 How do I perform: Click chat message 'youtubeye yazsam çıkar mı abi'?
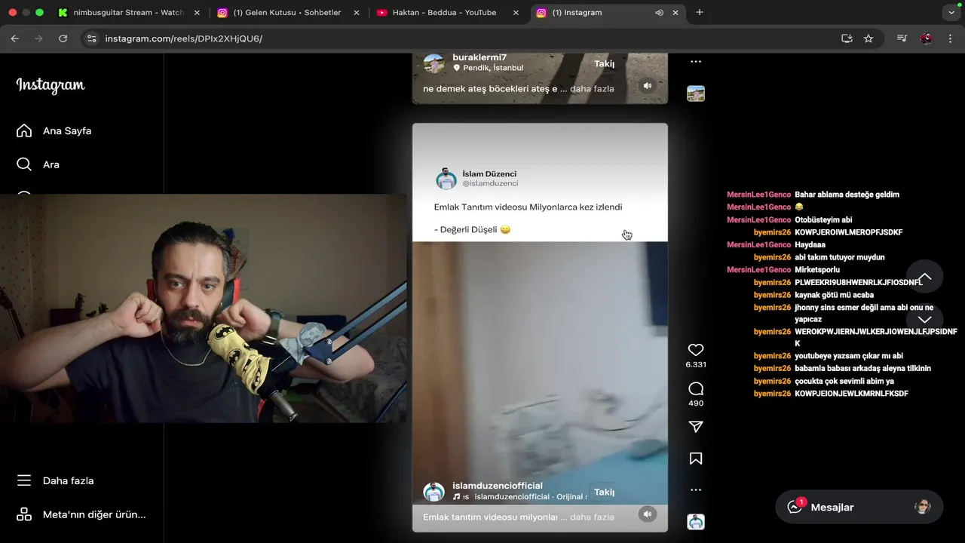[x=849, y=356]
